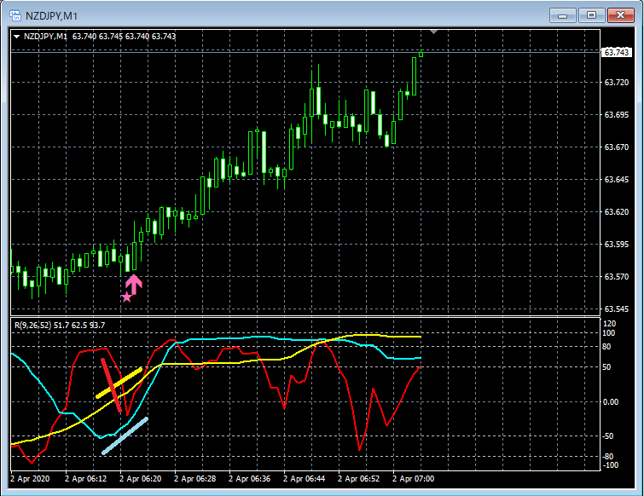
Task: Click the 2 Apr 07:00 time label
Action: coord(414,479)
